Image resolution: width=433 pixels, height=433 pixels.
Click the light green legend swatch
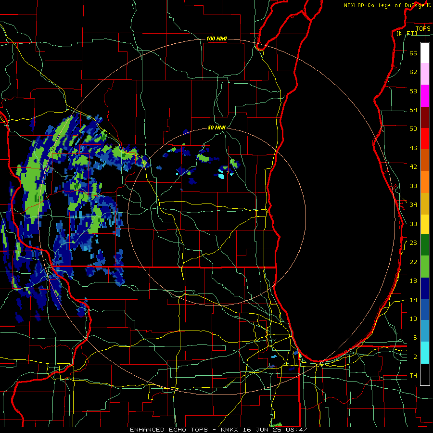point(425,267)
